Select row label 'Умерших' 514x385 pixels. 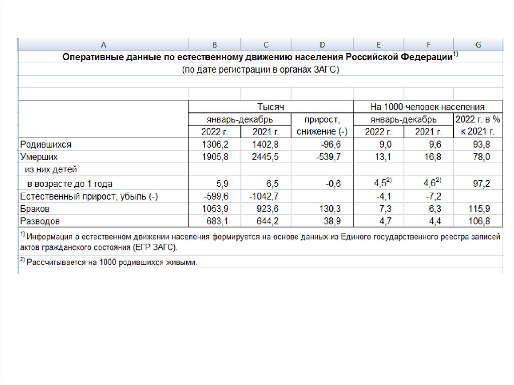click(x=39, y=157)
